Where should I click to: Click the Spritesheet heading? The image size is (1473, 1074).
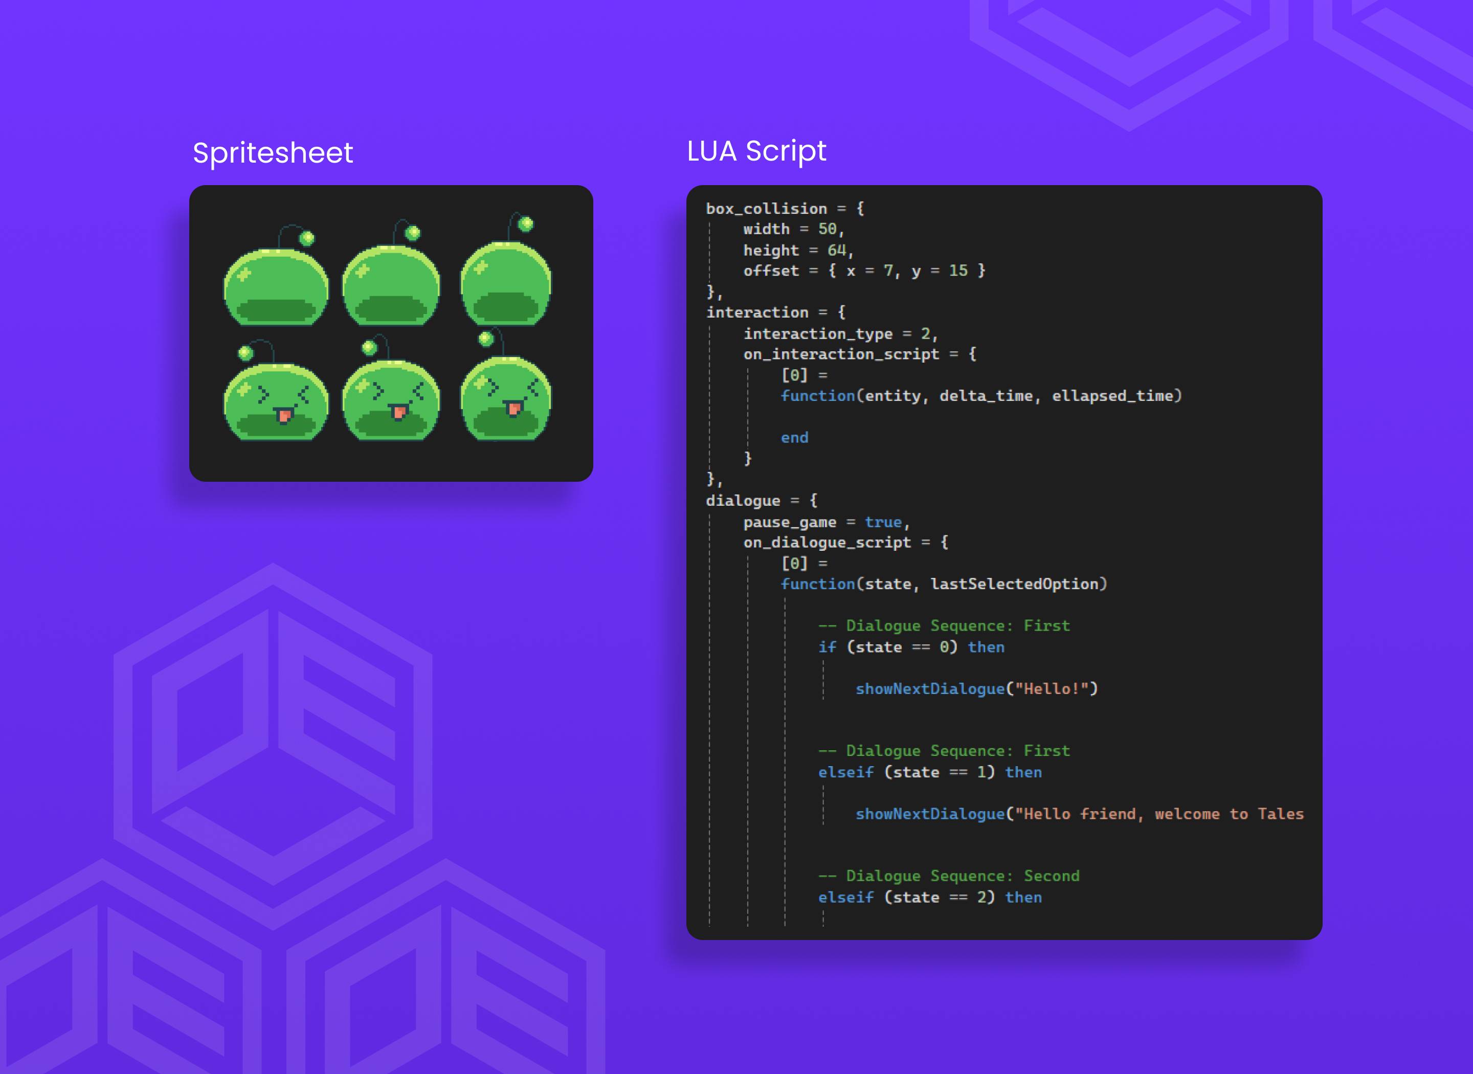pos(273,153)
